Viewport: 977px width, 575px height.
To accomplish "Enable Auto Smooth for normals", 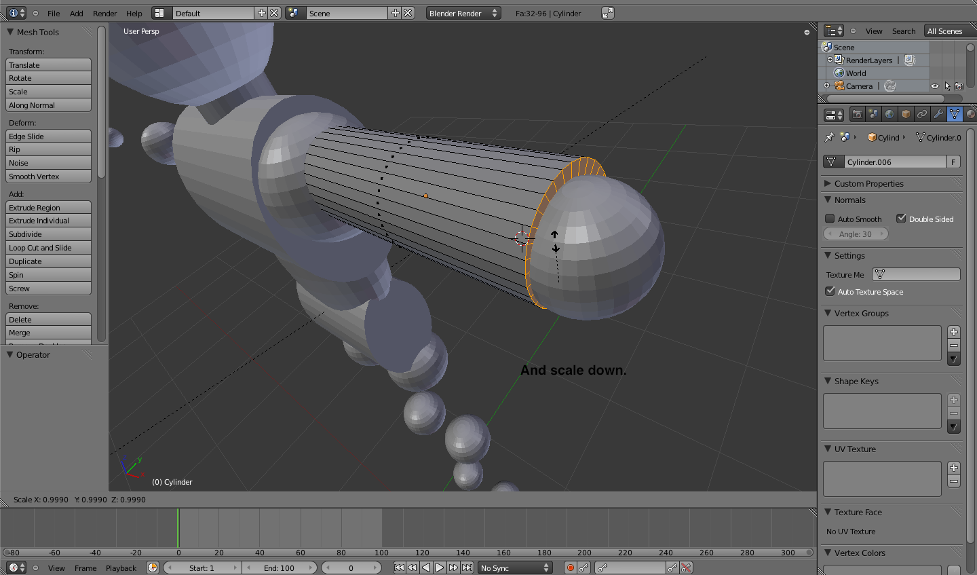I will [x=829, y=219].
